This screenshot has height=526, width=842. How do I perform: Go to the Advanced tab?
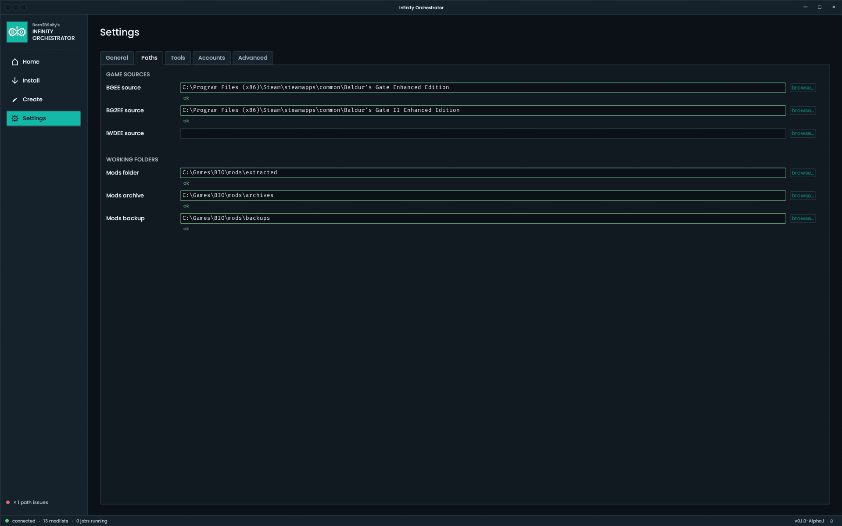(253, 58)
